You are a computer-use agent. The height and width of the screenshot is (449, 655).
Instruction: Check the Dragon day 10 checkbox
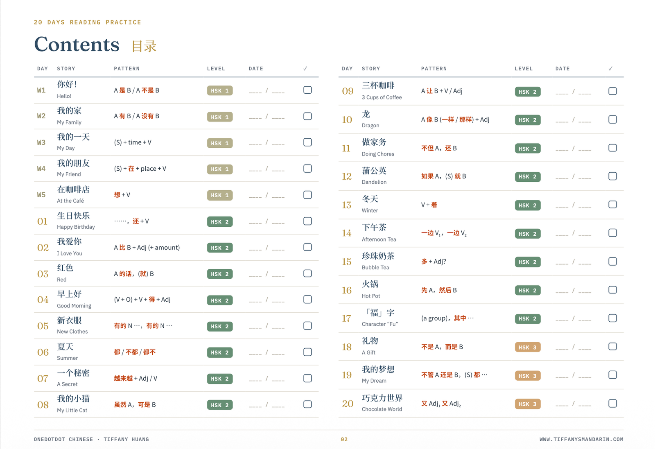point(612,120)
